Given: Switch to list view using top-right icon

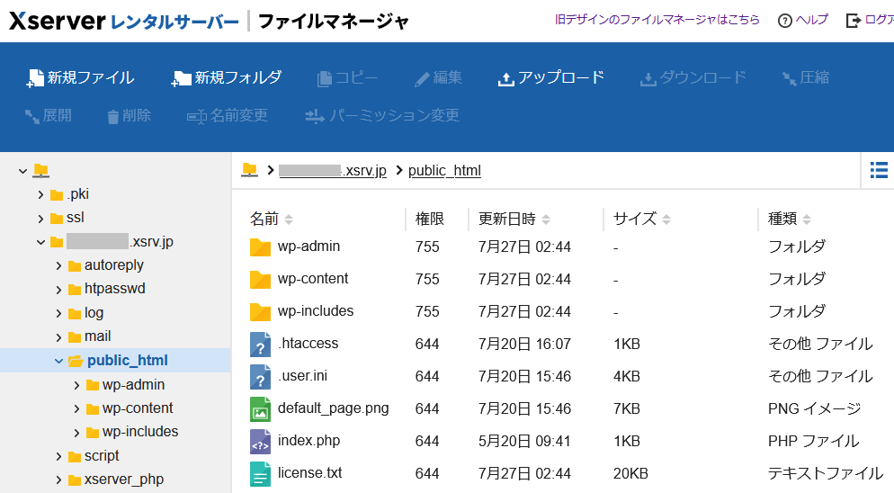Looking at the screenshot, I should (x=879, y=169).
